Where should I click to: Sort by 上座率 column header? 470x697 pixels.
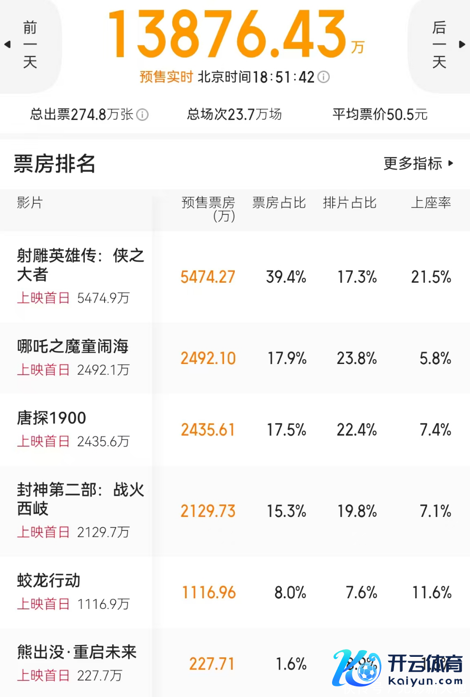[431, 203]
